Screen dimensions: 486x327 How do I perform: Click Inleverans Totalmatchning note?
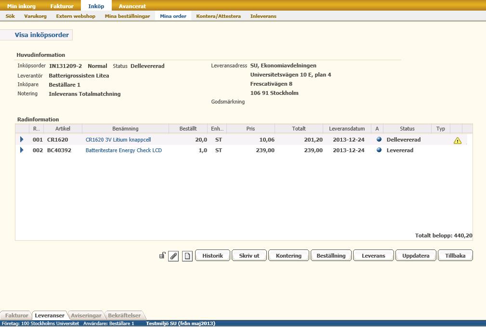click(x=85, y=94)
